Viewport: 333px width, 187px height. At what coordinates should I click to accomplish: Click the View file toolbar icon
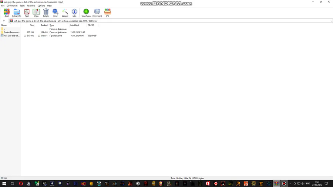click(36, 13)
